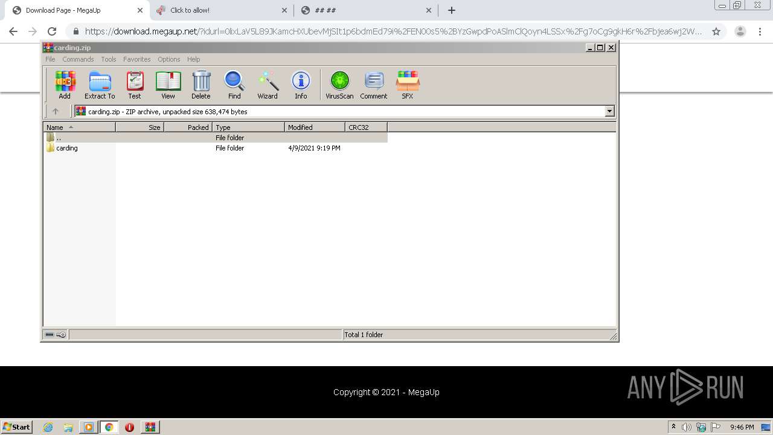This screenshot has height=435, width=773.
Task: Open Internet Explorer from taskbar
Action: 48,427
